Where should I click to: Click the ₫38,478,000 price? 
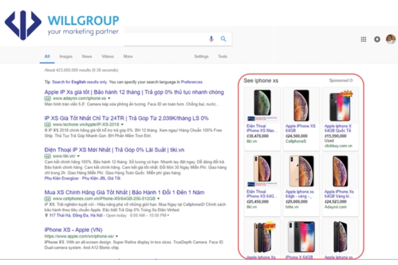coord(257,136)
